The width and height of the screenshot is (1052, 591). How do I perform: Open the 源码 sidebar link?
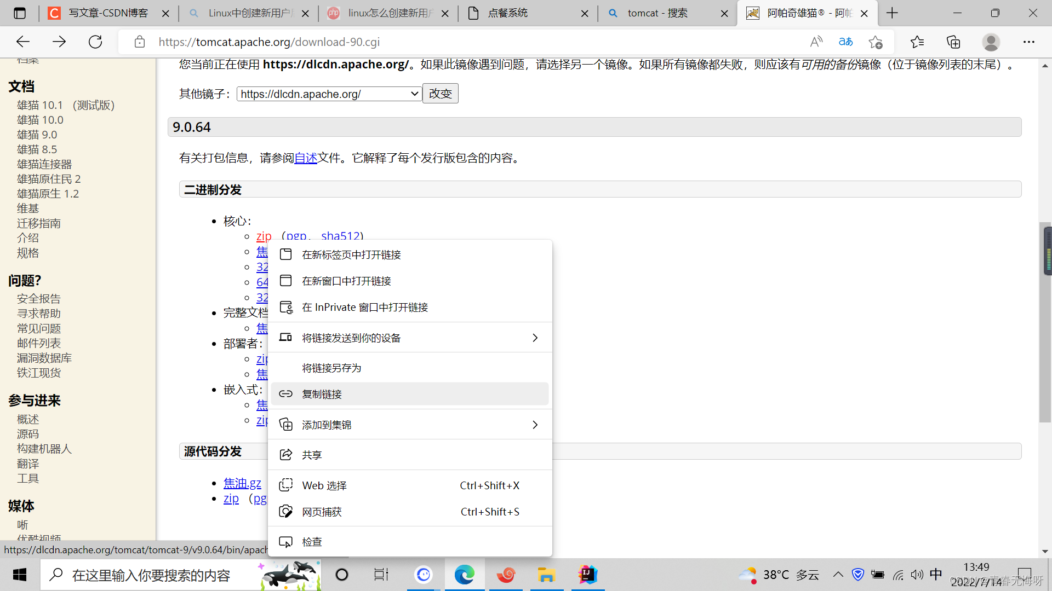(28, 434)
